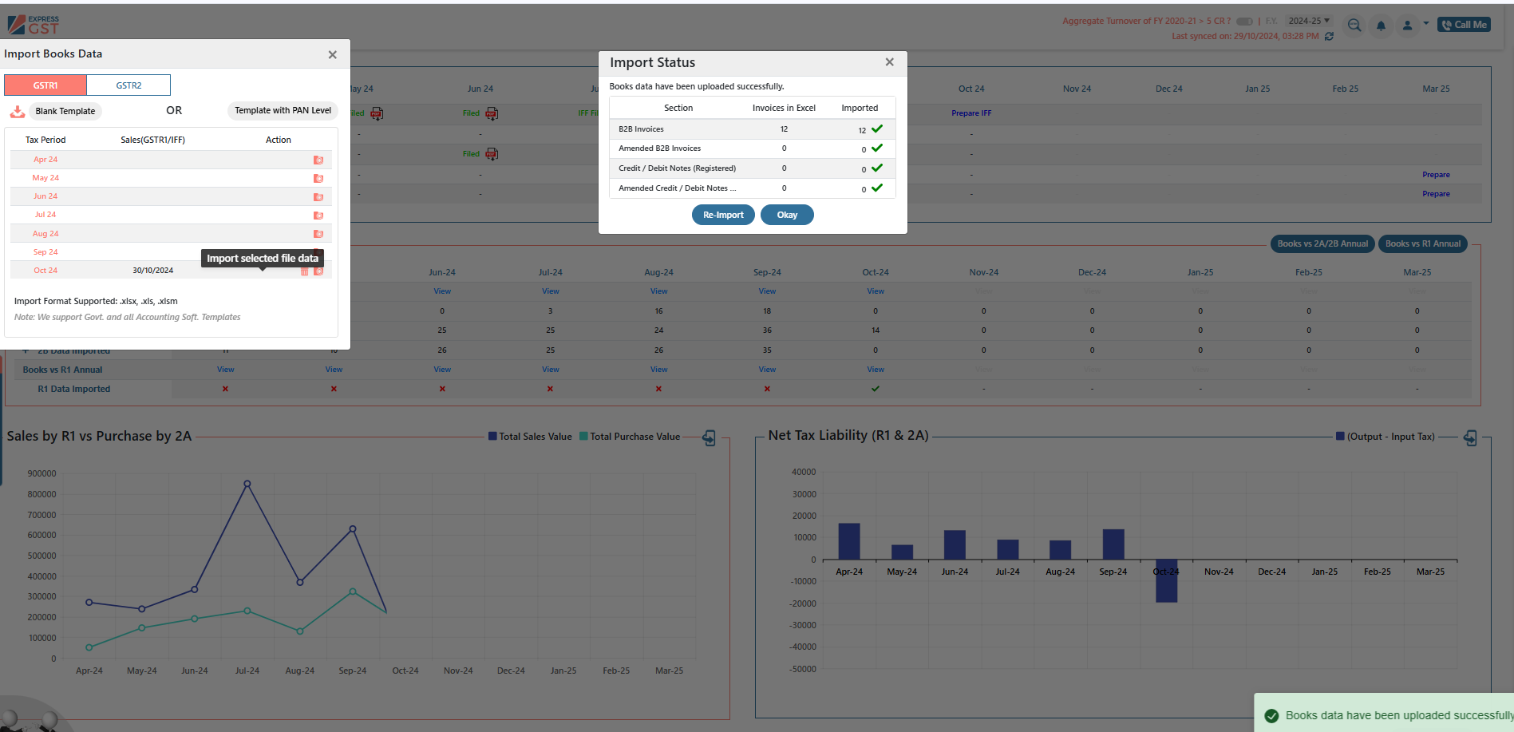Click the import file icon for Aug 24
This screenshot has height=732, width=1514.
318,234
